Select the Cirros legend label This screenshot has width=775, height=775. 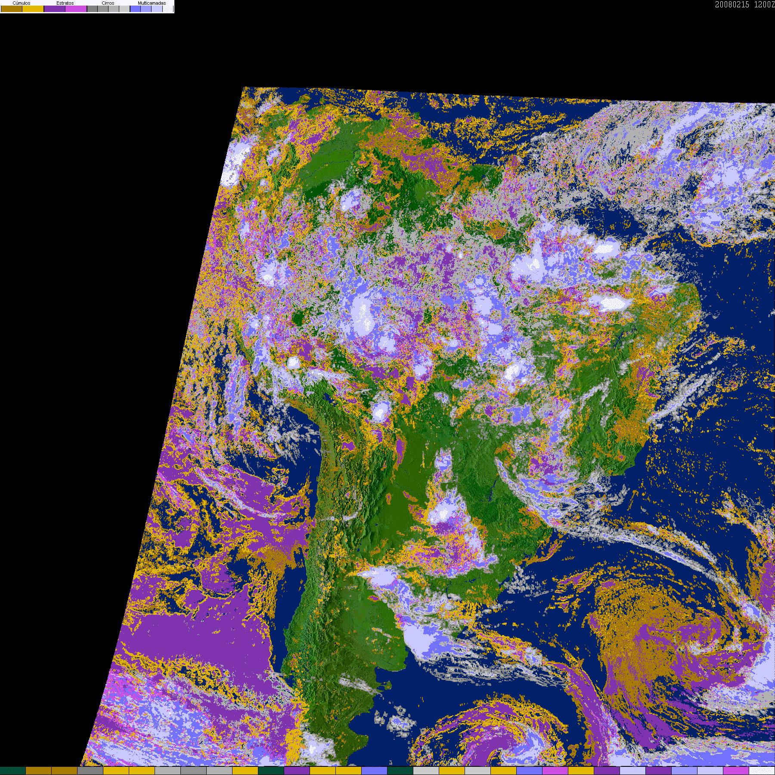click(x=108, y=3)
